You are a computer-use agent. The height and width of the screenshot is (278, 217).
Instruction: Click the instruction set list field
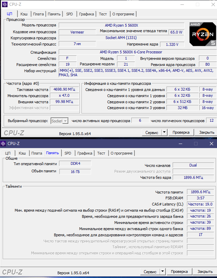(x=138, y=73)
